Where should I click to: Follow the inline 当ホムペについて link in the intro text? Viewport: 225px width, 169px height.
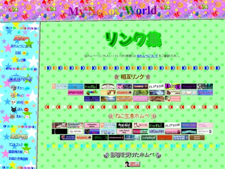[x=147, y=56]
